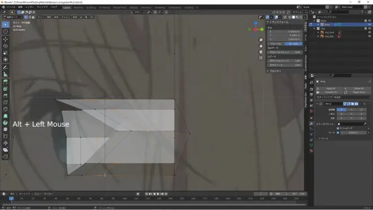Toggle Mirror modifier axis Y
The width and height of the screenshot is (373, 210).
tap(352, 110)
